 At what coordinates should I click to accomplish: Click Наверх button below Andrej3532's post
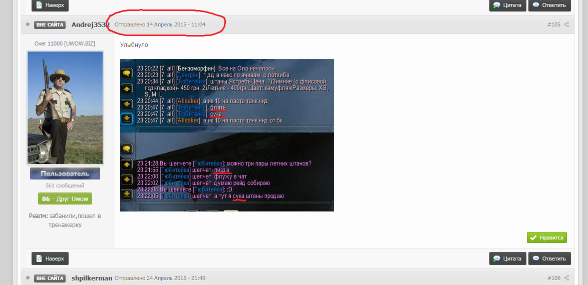click(50, 258)
